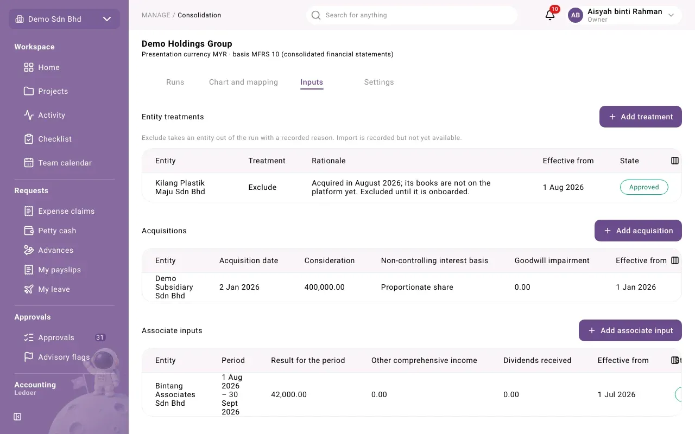This screenshot has height=434, width=695.
Task: Open the Checklist clipboard icon
Action: [29, 139]
